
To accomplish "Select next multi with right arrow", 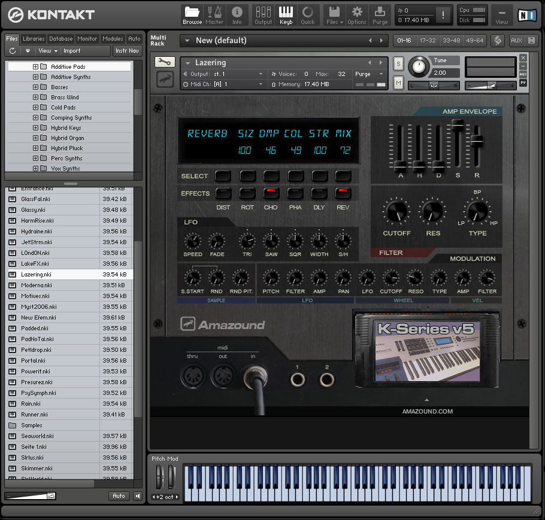I will click(381, 40).
